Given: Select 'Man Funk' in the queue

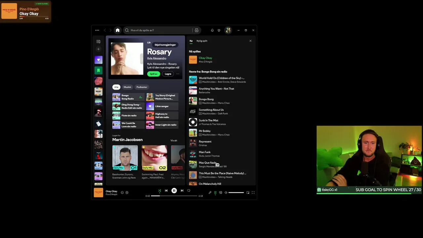Looking at the screenshot, I should point(221,154).
